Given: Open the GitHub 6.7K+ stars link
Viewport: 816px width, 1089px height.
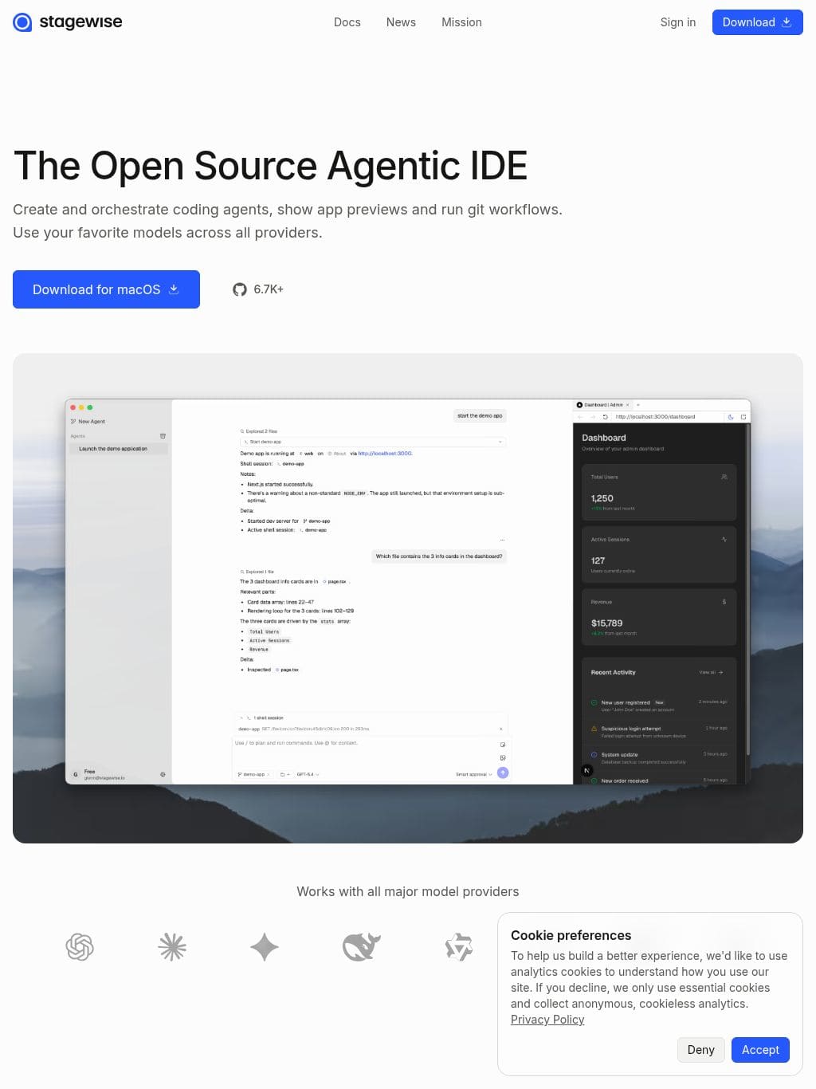Looking at the screenshot, I should pyautogui.click(x=257, y=289).
